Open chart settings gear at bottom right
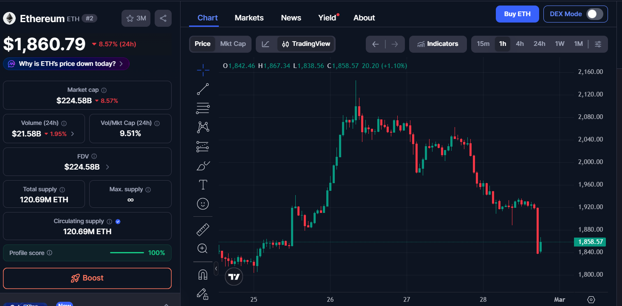Screen dimensions: 622x306 click(591, 300)
